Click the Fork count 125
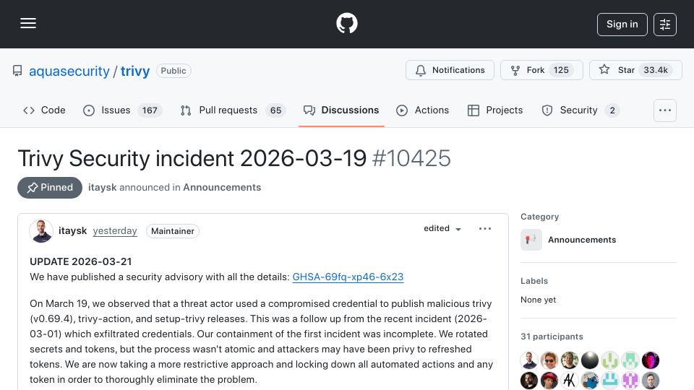 [x=561, y=70]
